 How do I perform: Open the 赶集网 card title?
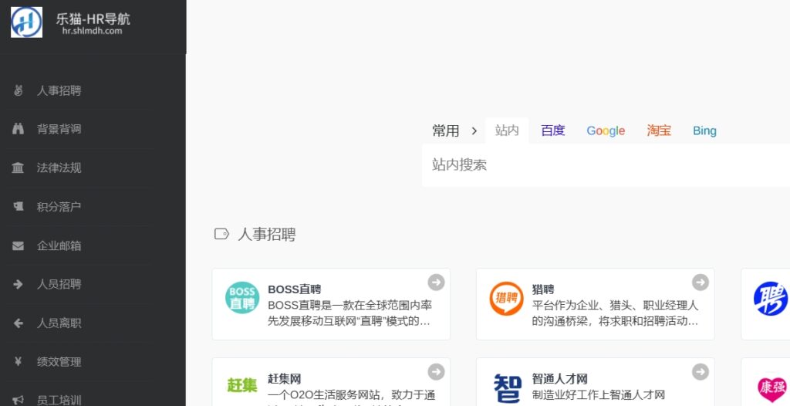pos(284,379)
